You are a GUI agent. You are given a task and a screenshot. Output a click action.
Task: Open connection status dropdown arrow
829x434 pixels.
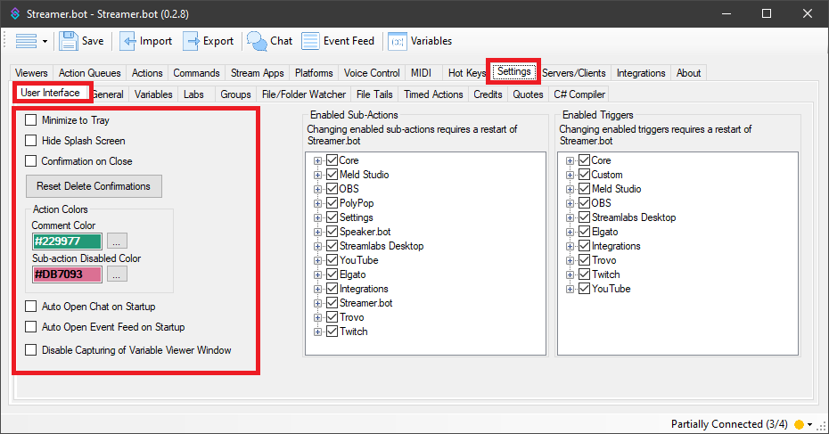809,424
